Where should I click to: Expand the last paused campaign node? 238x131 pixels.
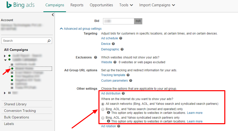tap(5, 93)
